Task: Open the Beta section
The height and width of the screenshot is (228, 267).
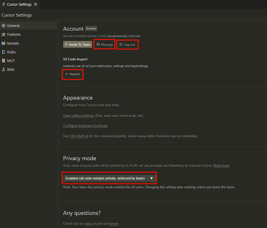Action: tap(28, 69)
